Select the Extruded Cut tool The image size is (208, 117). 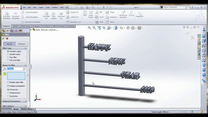(46, 15)
